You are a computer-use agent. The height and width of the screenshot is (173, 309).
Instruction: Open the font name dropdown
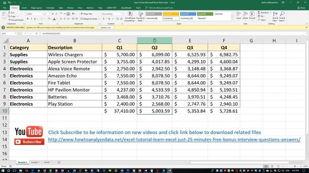(x=42, y=14)
